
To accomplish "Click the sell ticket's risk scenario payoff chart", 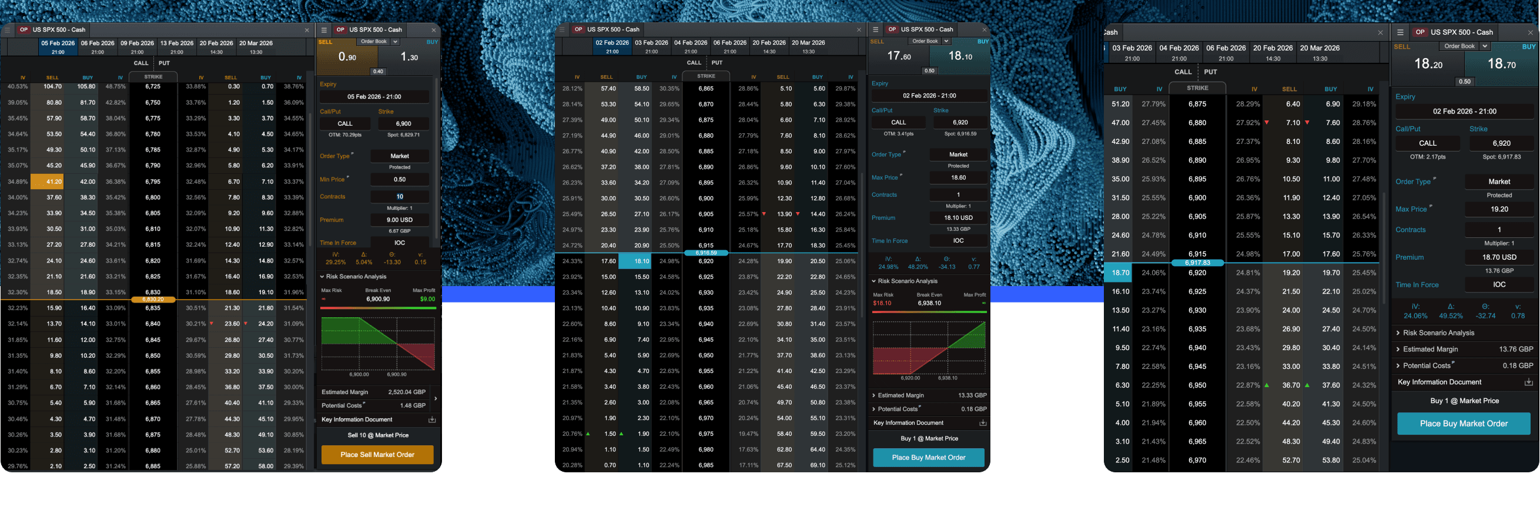I will [x=378, y=344].
